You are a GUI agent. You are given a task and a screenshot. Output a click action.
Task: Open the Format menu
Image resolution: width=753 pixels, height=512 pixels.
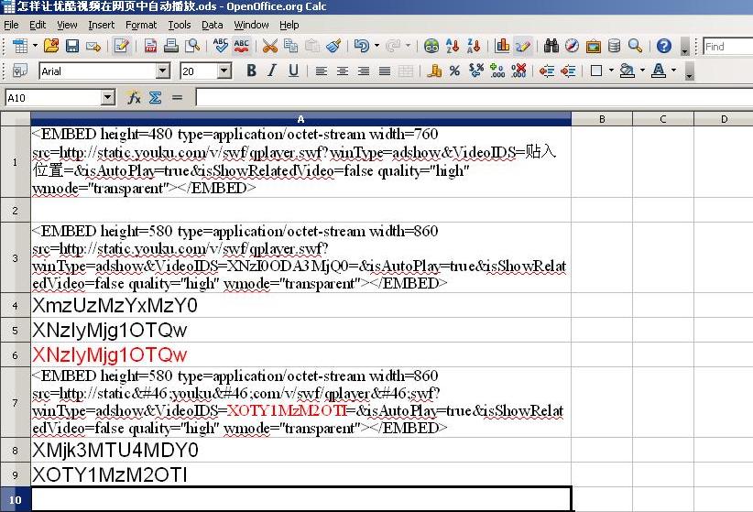tap(141, 25)
